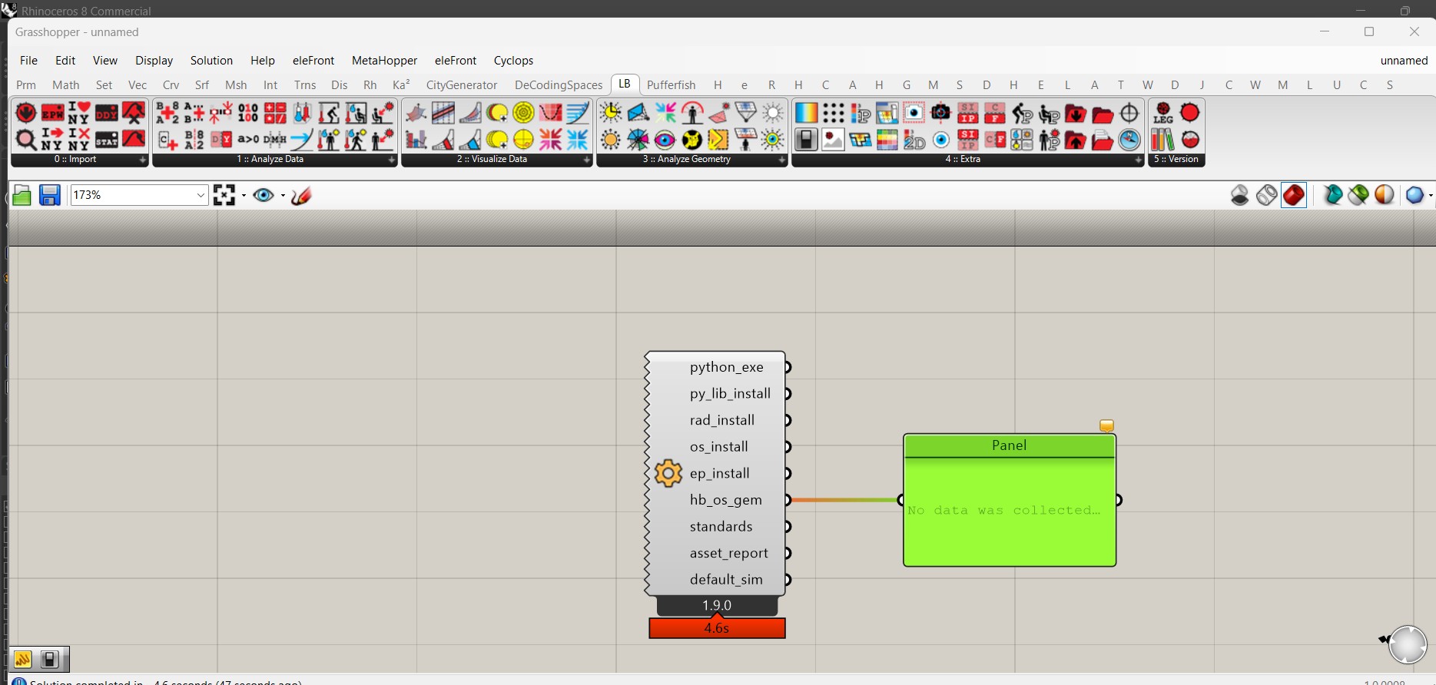
Task: Pick the Import STAT component icon
Action: (106, 140)
